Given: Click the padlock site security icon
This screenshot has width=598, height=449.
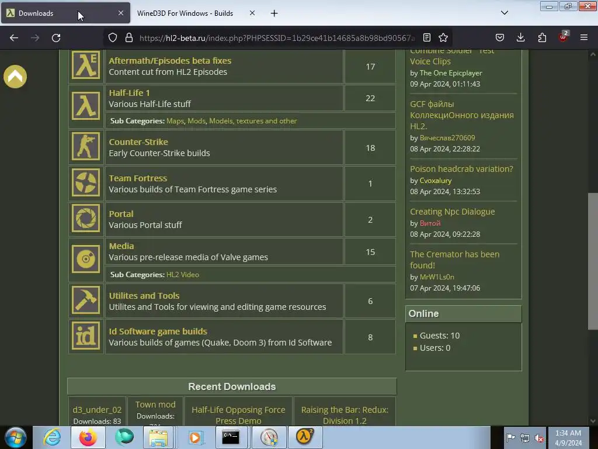Looking at the screenshot, I should (129, 37).
